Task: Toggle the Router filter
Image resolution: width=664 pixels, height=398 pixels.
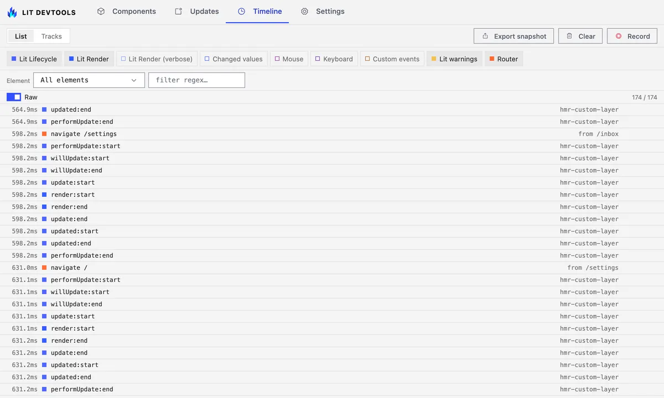Action: click(504, 59)
